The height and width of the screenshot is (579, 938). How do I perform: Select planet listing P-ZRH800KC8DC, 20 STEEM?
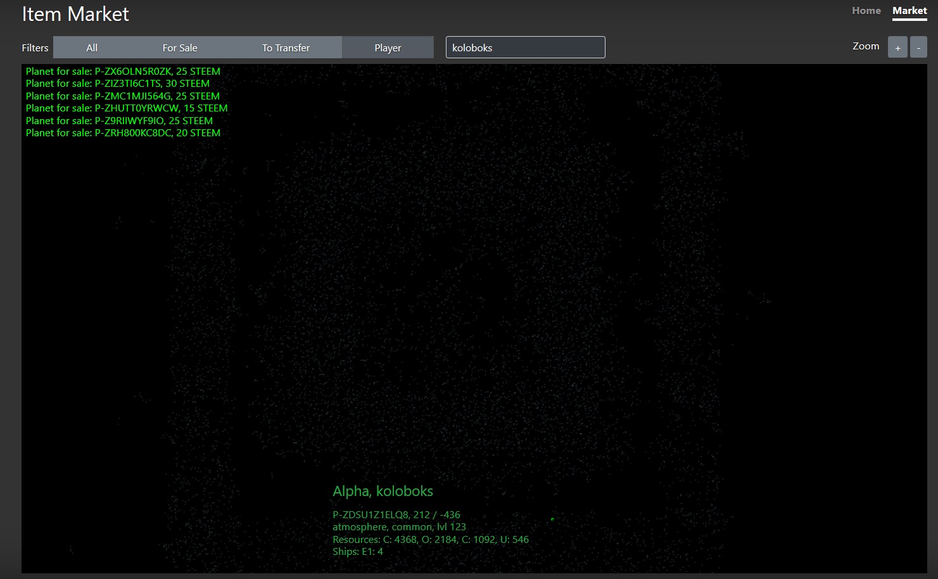[x=123, y=132]
